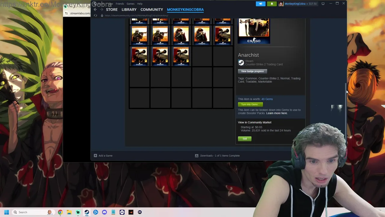Switch to the STORE tab
This screenshot has width=385, height=217.
[112, 10]
